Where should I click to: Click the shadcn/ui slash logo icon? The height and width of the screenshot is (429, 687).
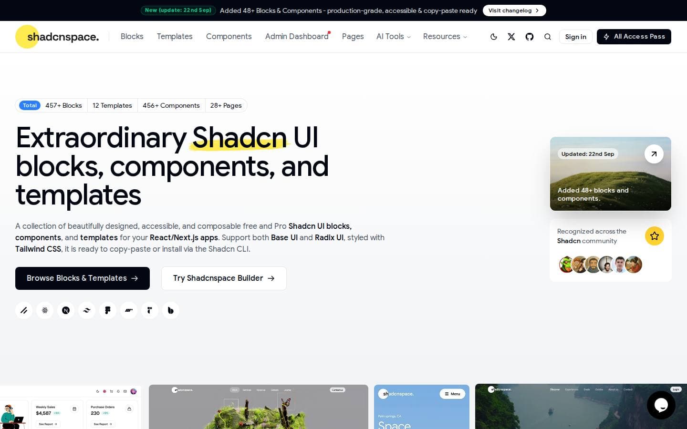tap(24, 310)
